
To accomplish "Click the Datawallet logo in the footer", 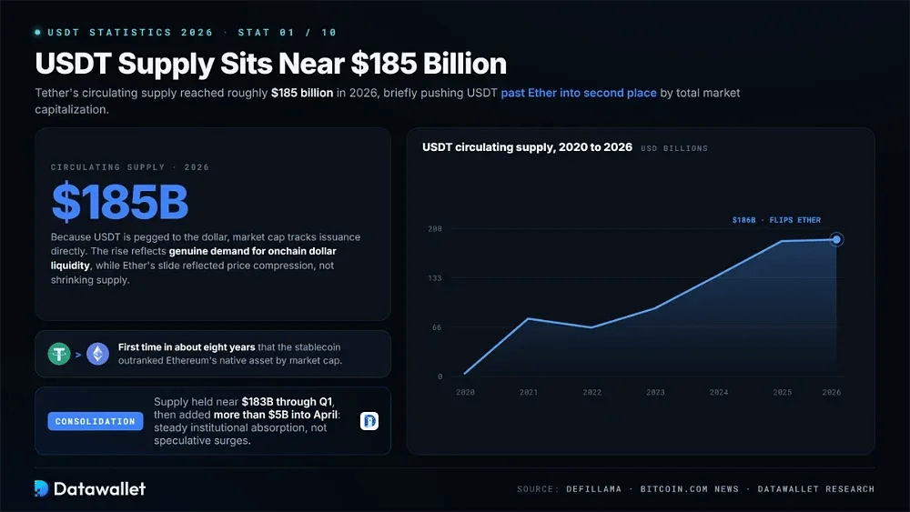I will pyautogui.click(x=90, y=488).
